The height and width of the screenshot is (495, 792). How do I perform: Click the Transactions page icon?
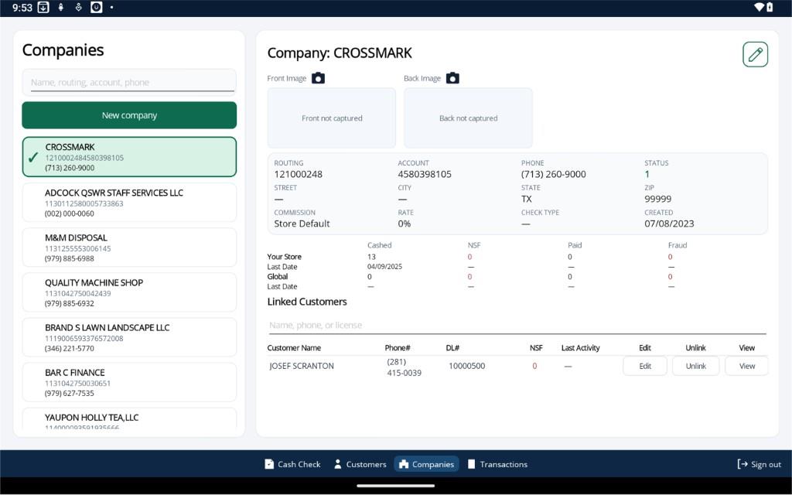pyautogui.click(x=471, y=464)
